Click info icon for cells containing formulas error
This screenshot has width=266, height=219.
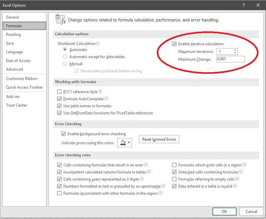pyautogui.click(x=146, y=165)
